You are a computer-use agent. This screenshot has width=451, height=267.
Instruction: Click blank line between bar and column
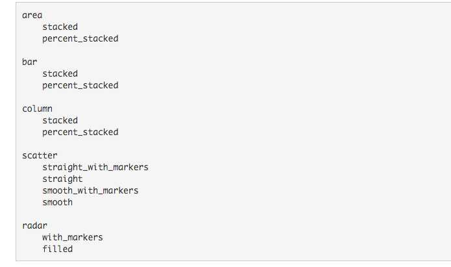130,97
